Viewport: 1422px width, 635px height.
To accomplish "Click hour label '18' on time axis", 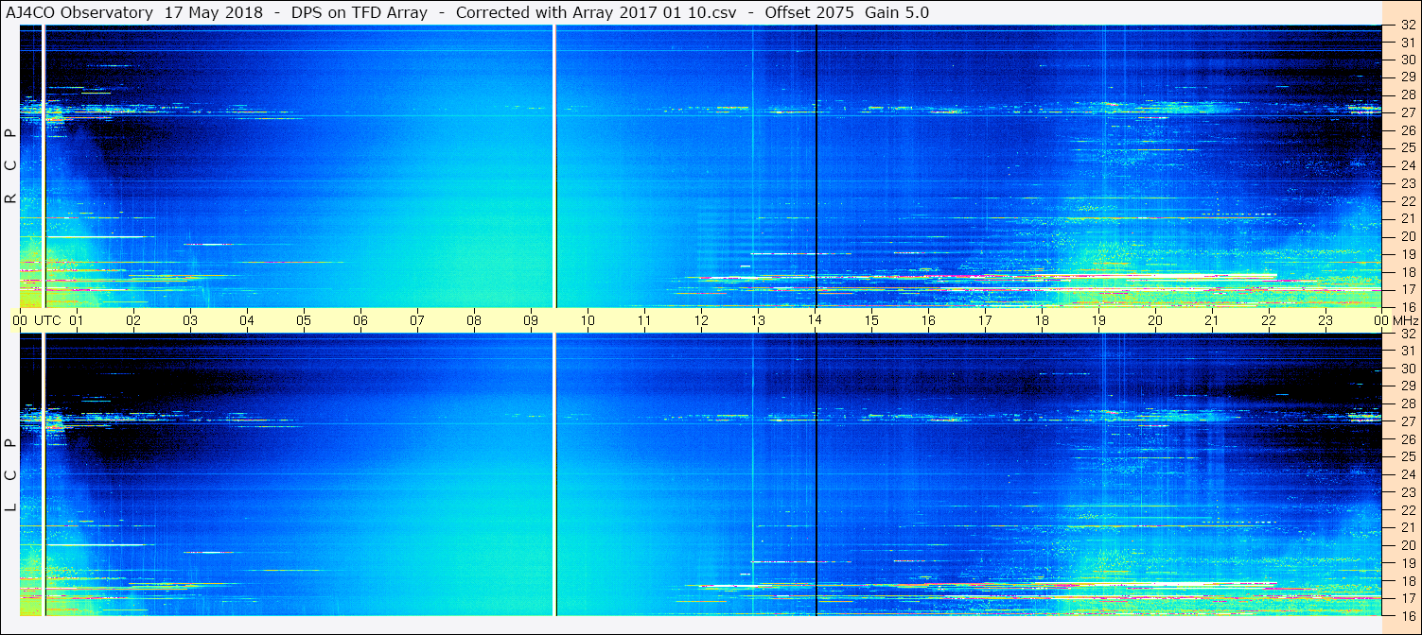I will (x=1042, y=320).
